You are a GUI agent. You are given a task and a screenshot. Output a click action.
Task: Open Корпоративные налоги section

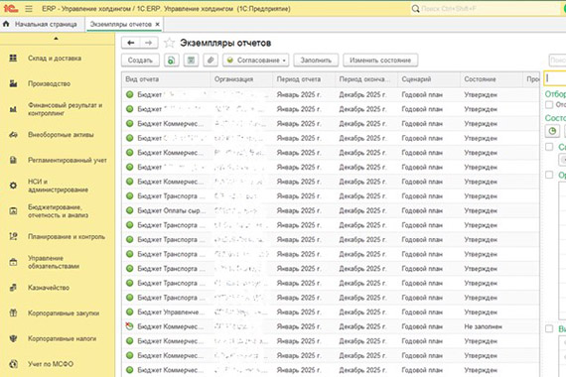[x=63, y=338]
